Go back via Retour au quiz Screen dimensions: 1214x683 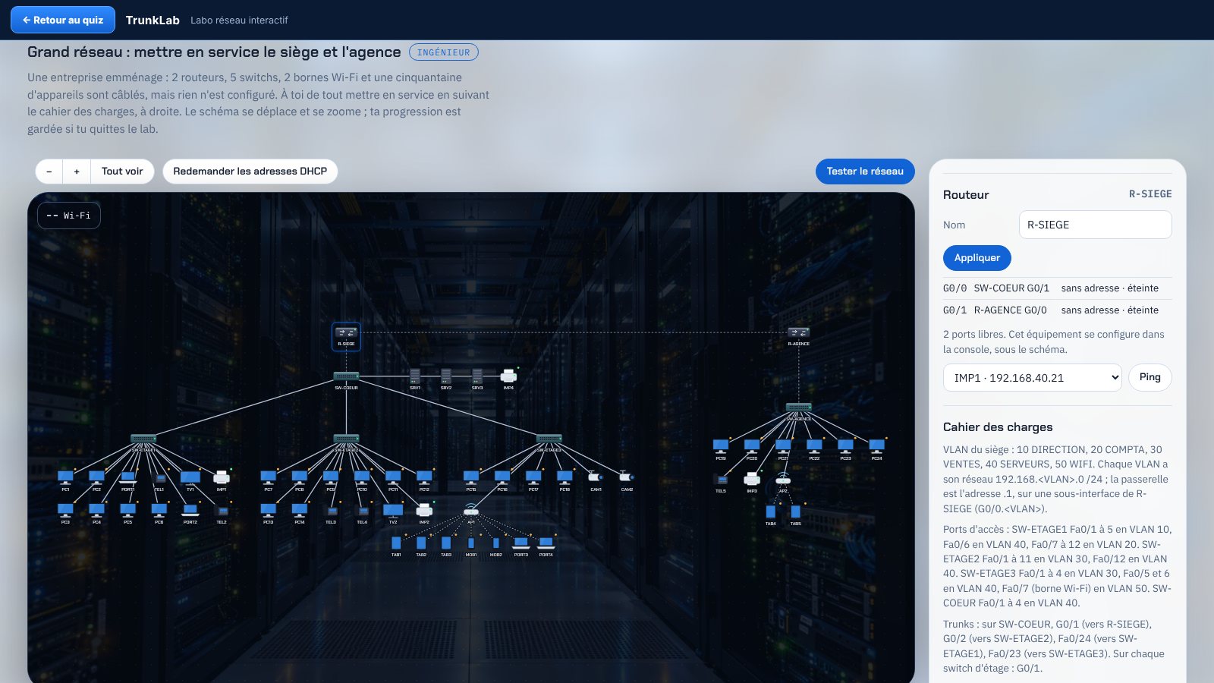pos(63,20)
